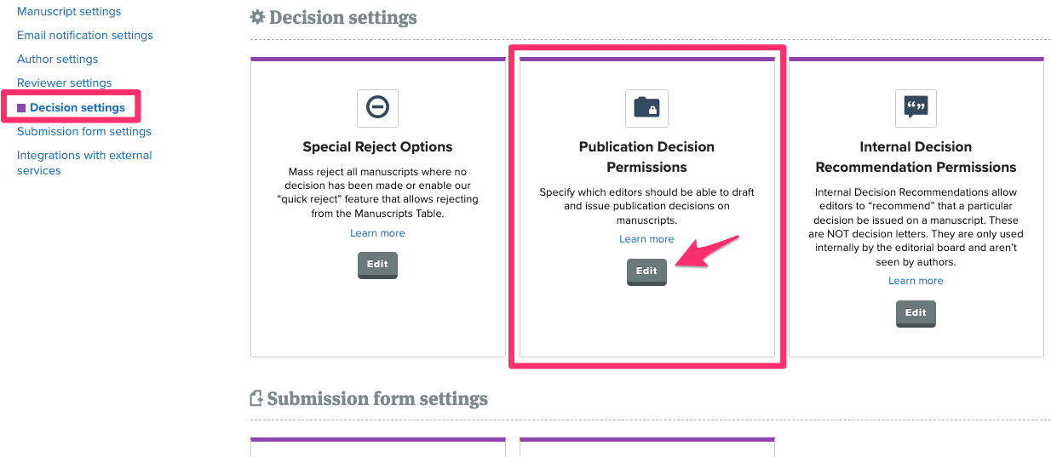This screenshot has height=457, width=1051.
Task: Open Submission form settings in sidebar
Action: coord(84,132)
